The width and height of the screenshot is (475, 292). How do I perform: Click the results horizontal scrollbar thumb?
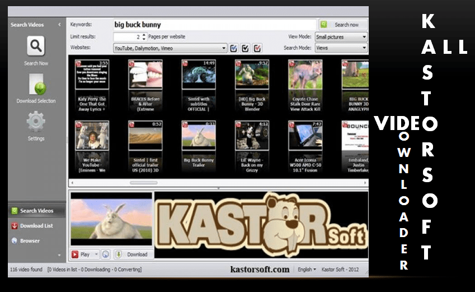(144, 183)
